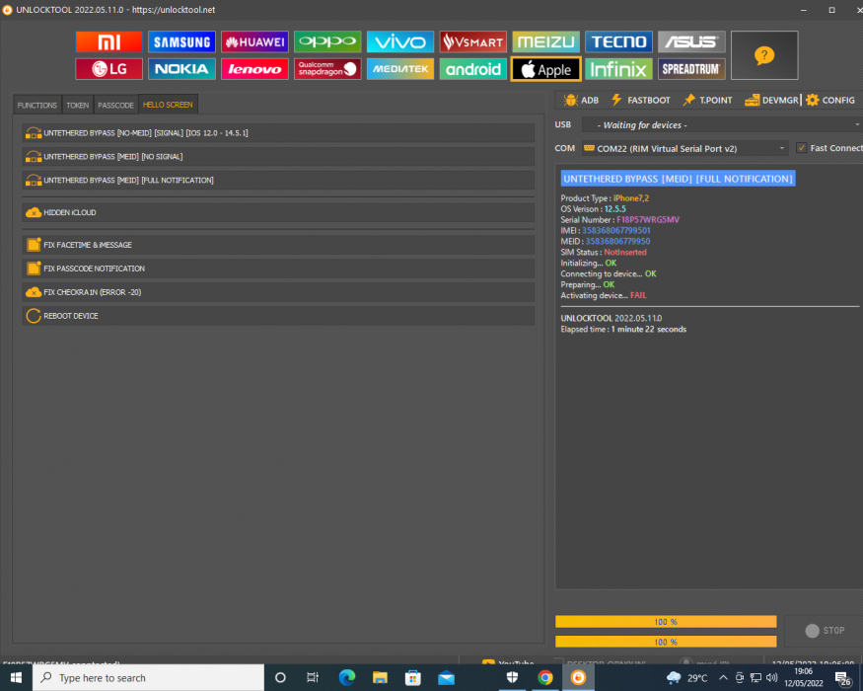Select the Vivo brand logo

pyautogui.click(x=400, y=41)
